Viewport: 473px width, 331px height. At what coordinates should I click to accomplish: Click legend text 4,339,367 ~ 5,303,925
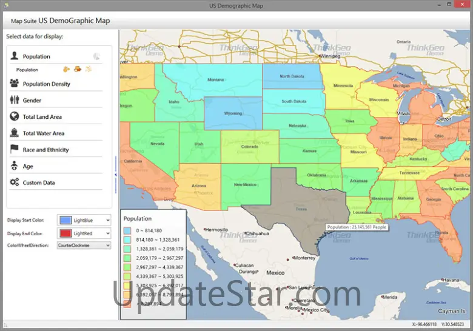point(159,276)
